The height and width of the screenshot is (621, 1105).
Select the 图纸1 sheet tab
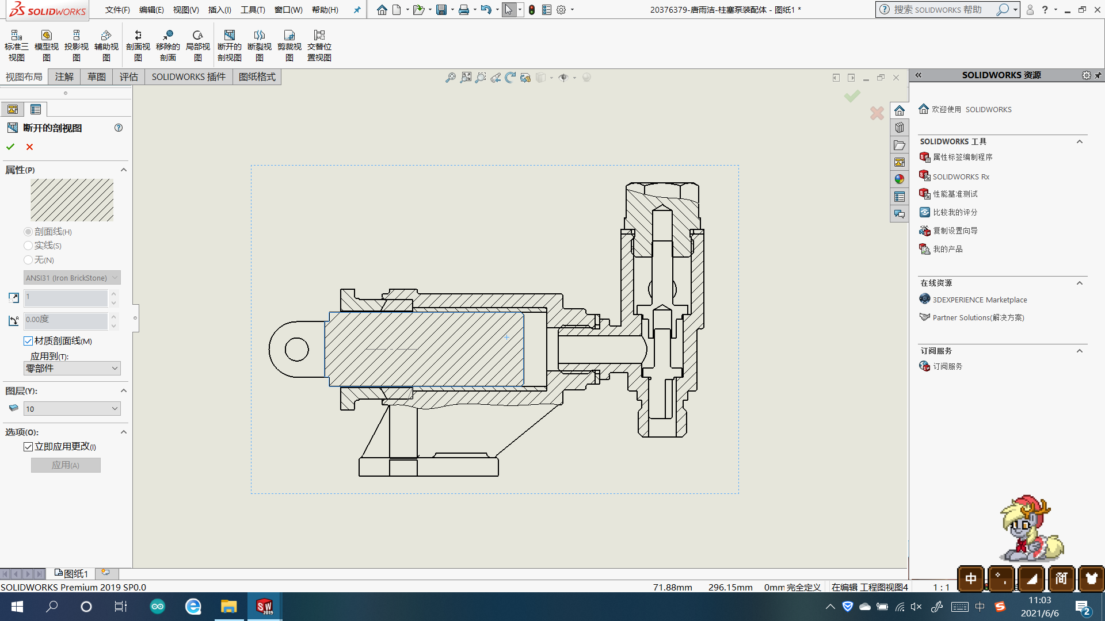pyautogui.click(x=71, y=573)
